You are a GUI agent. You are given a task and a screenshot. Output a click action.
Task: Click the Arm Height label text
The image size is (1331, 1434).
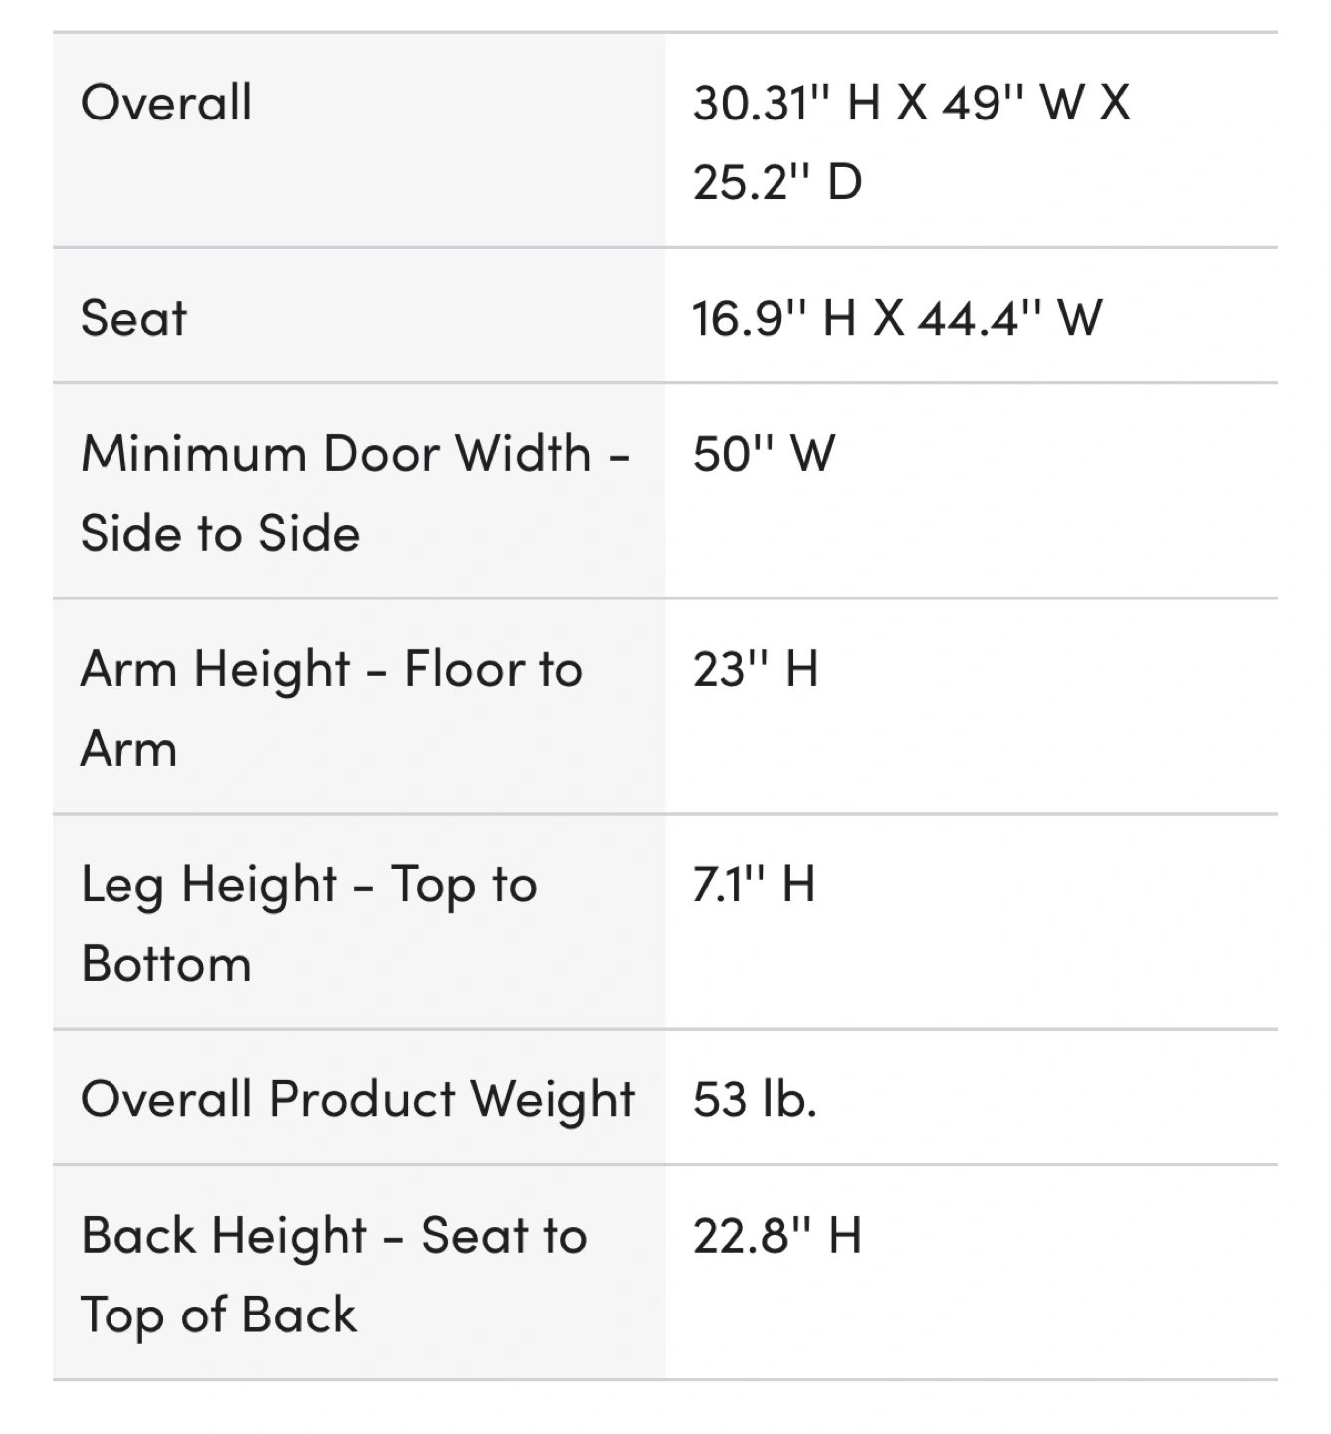pyautogui.click(x=216, y=669)
